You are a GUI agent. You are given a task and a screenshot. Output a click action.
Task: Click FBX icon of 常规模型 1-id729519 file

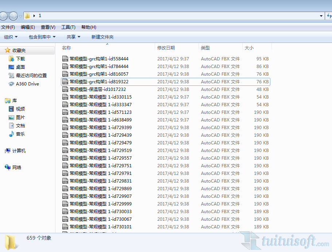(65, 150)
